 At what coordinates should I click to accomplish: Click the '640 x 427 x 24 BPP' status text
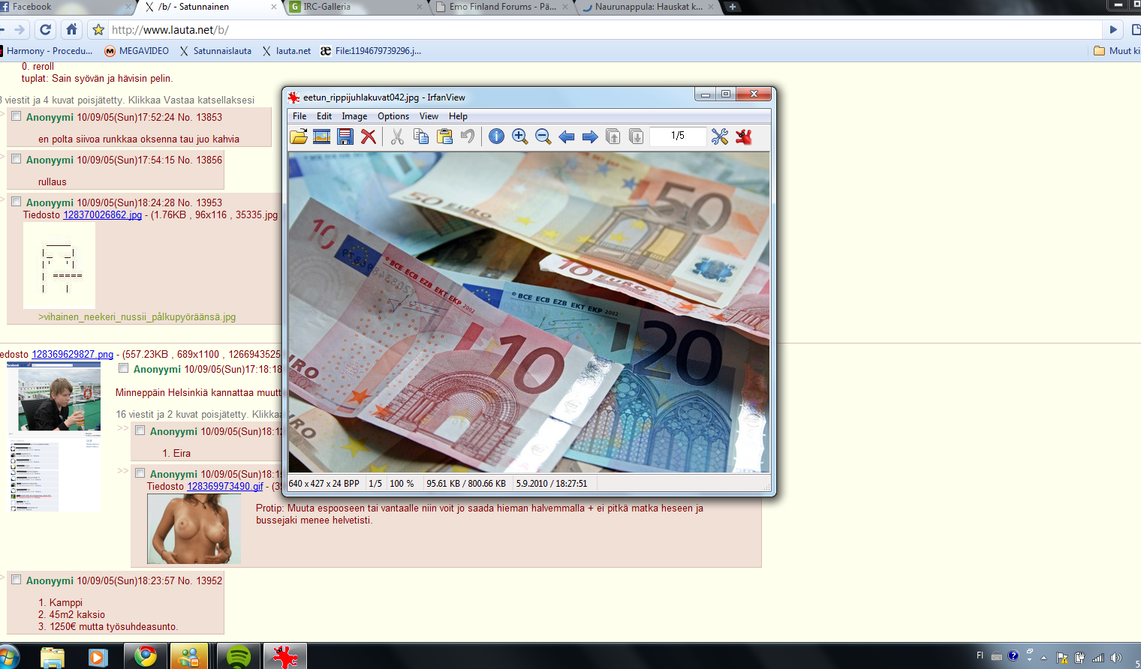pyautogui.click(x=324, y=484)
